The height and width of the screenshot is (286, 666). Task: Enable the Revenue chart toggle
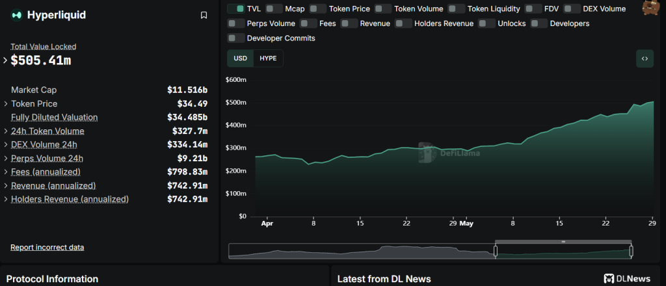tap(349, 23)
